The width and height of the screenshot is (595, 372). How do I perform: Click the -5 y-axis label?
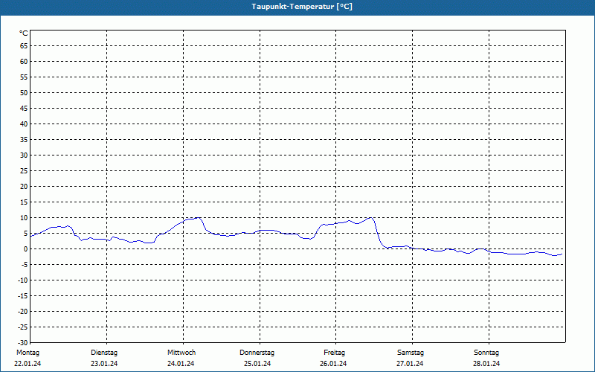[x=25, y=265]
